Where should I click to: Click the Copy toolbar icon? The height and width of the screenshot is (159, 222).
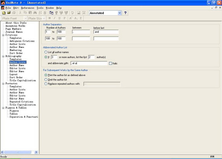tap(25, 13)
